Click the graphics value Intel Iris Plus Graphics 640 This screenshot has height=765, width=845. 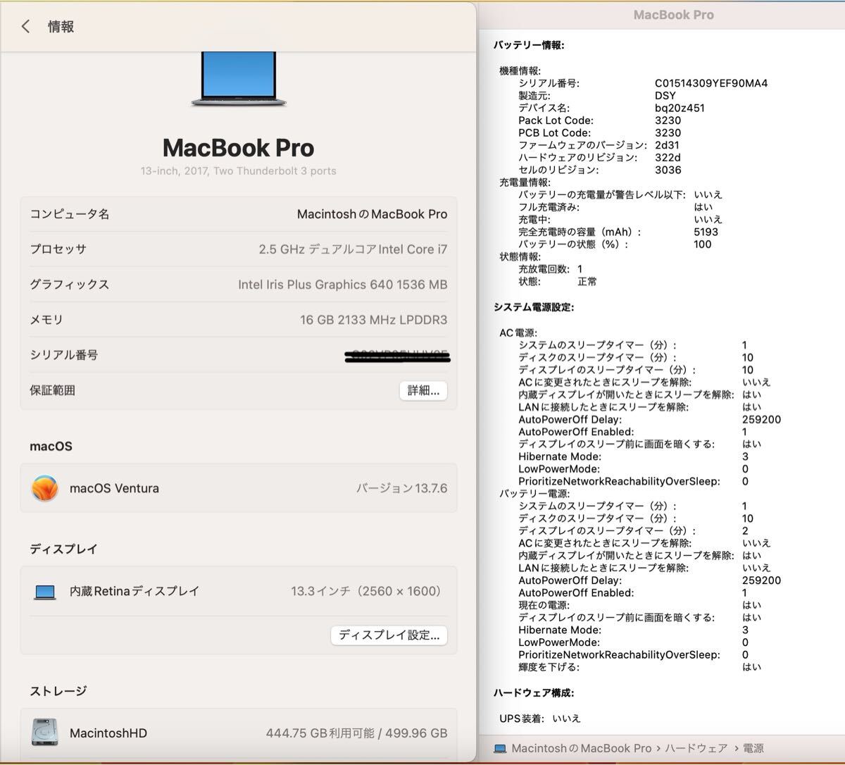point(342,285)
